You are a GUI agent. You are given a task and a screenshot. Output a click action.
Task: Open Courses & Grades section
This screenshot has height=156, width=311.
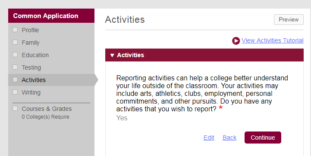click(47, 109)
